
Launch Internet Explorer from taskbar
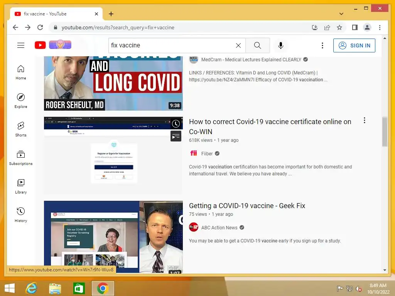(x=32, y=288)
